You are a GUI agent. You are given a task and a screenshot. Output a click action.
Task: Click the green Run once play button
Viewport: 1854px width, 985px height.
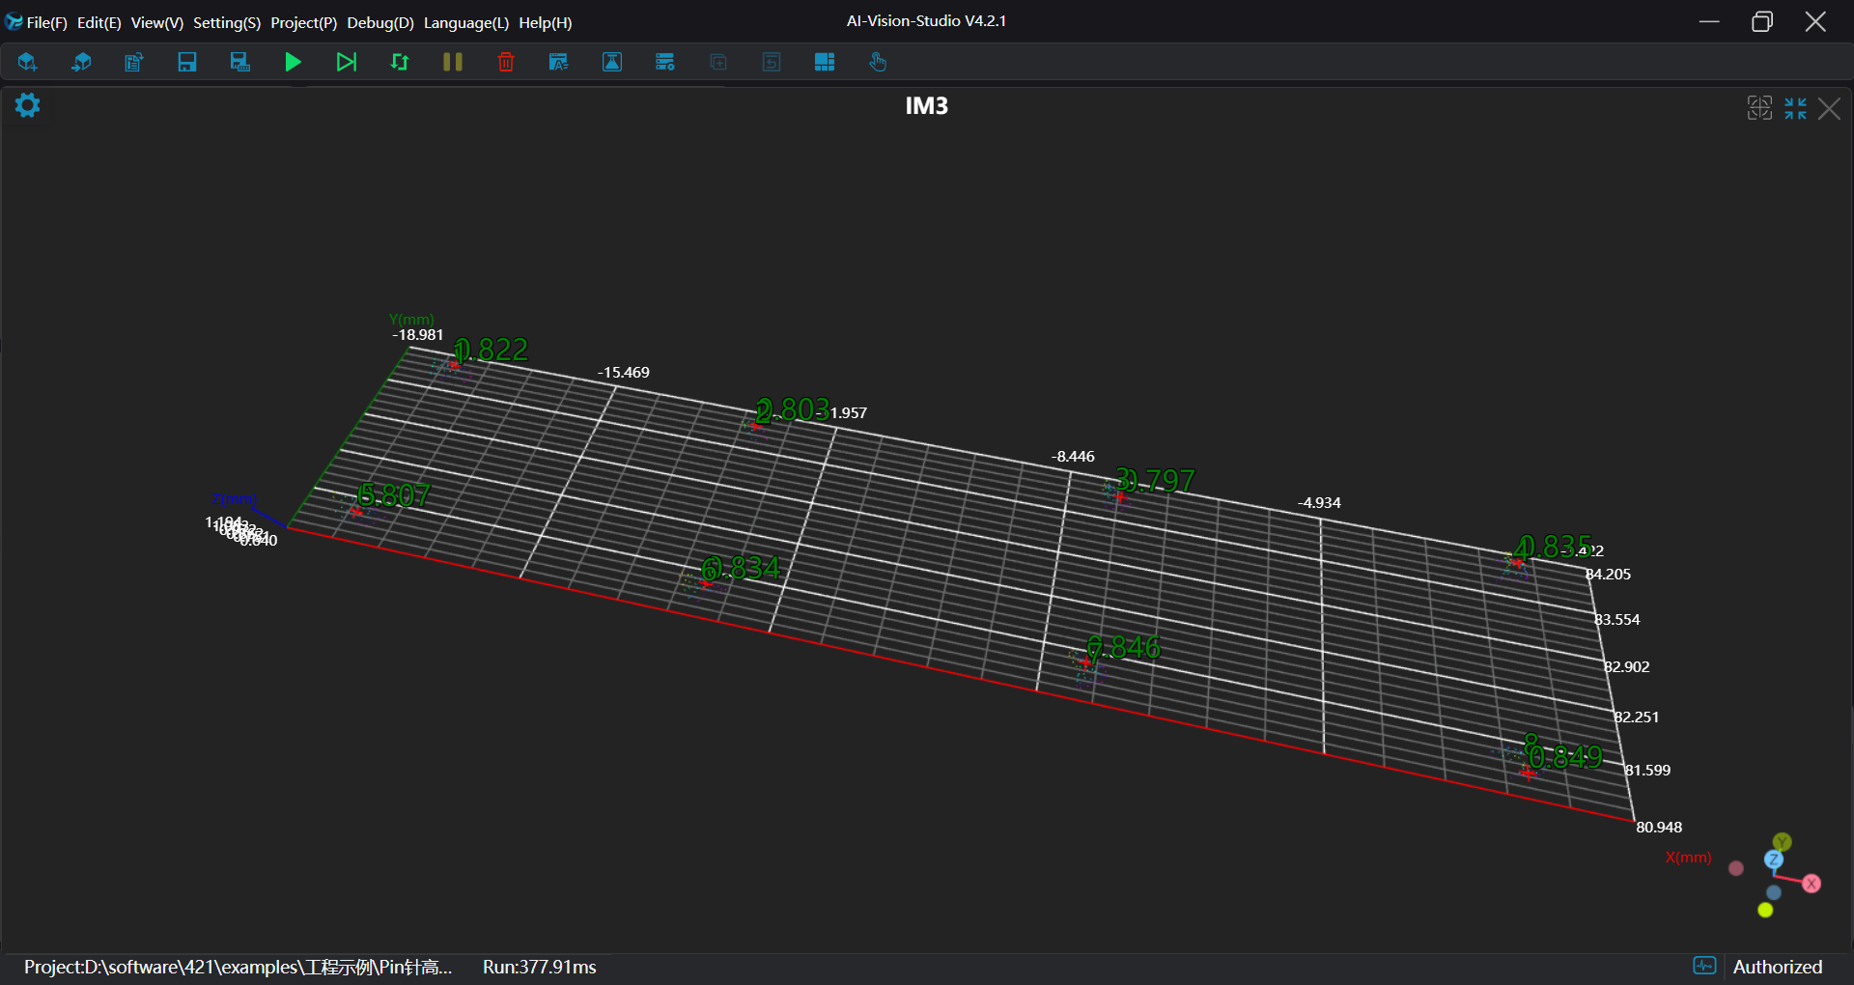[x=293, y=63]
